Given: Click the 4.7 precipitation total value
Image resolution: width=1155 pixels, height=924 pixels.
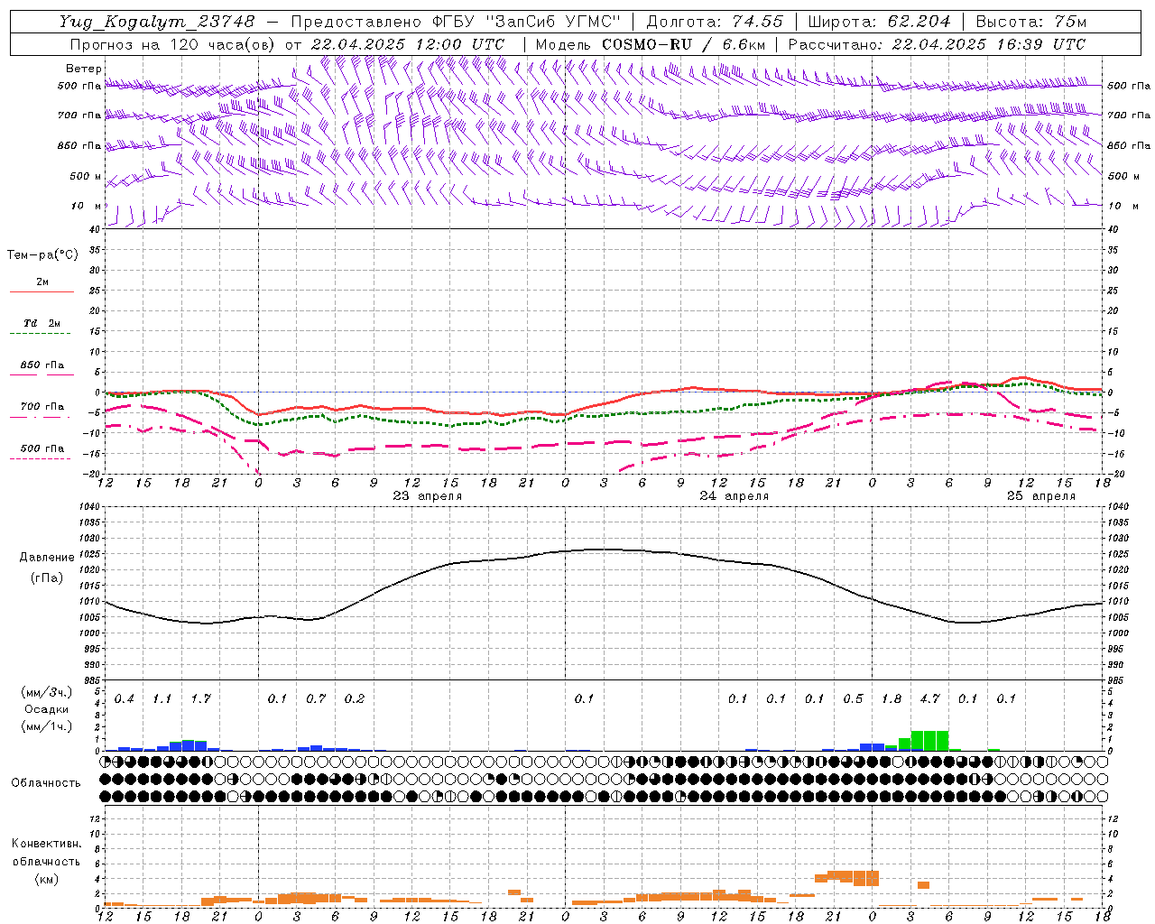Looking at the screenshot, I should click(929, 699).
